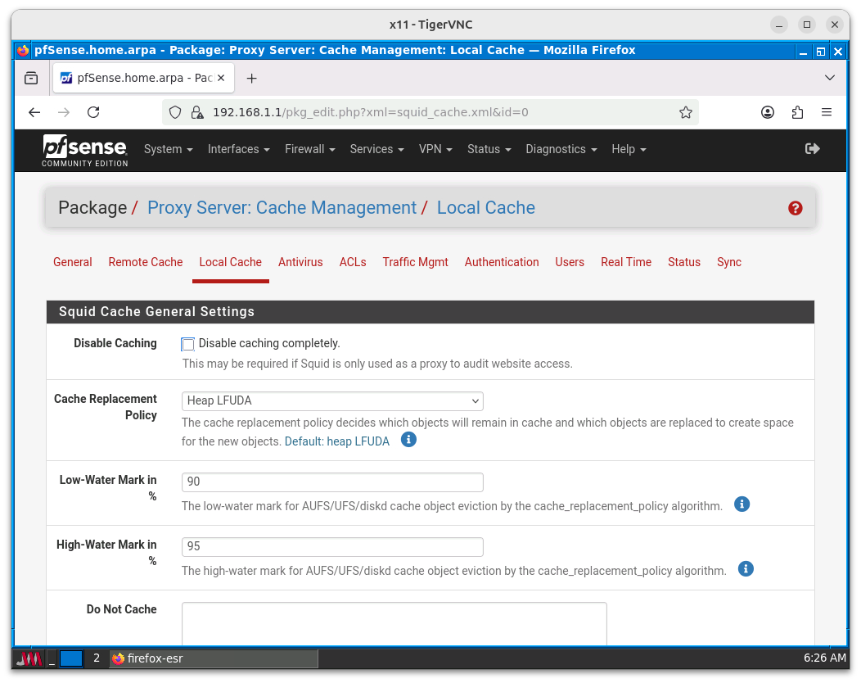Click Proxy Server: Cache Management breadcrumb link
The width and height of the screenshot is (861, 683).
(x=282, y=208)
